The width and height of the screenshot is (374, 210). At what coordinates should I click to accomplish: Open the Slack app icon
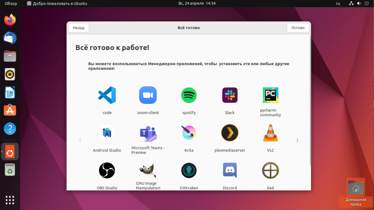(230, 95)
